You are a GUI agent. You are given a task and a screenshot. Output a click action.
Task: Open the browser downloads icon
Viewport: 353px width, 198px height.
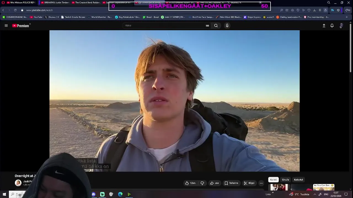pyautogui.click(x=314, y=10)
